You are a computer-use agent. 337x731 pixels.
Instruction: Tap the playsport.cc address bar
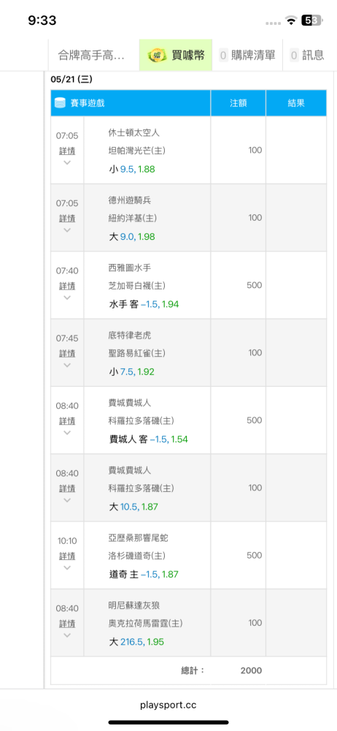point(168,705)
